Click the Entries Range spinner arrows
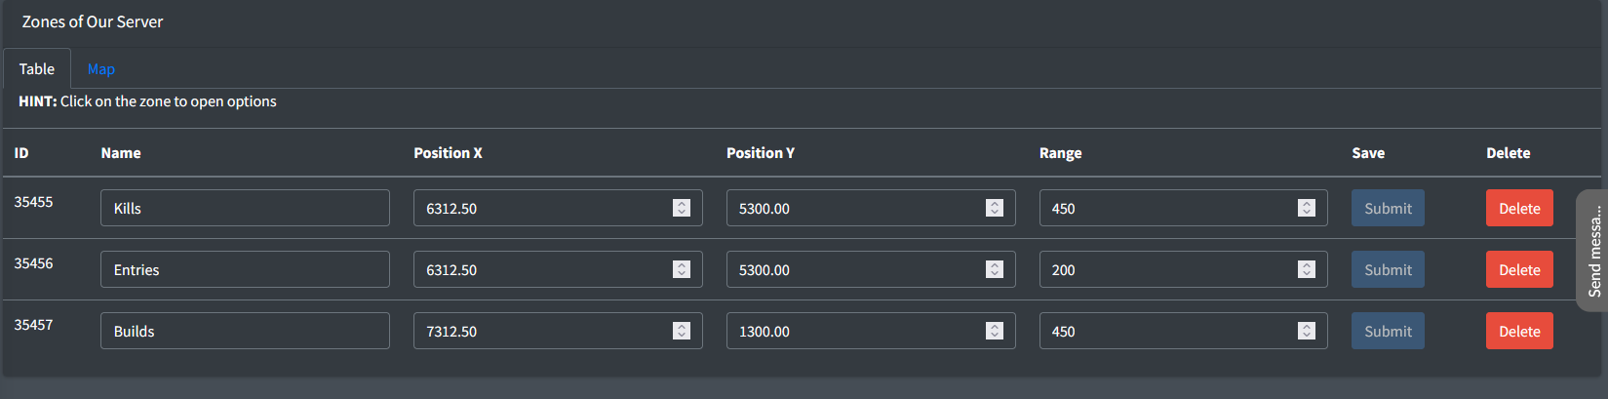1608x399 pixels. [1307, 269]
